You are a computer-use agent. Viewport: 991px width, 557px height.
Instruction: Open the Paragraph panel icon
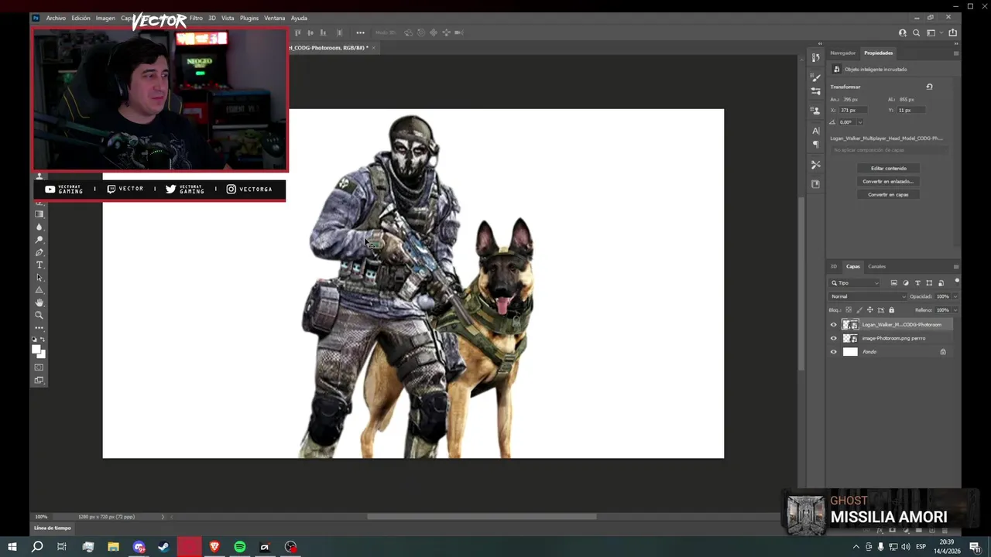pyautogui.click(x=815, y=145)
